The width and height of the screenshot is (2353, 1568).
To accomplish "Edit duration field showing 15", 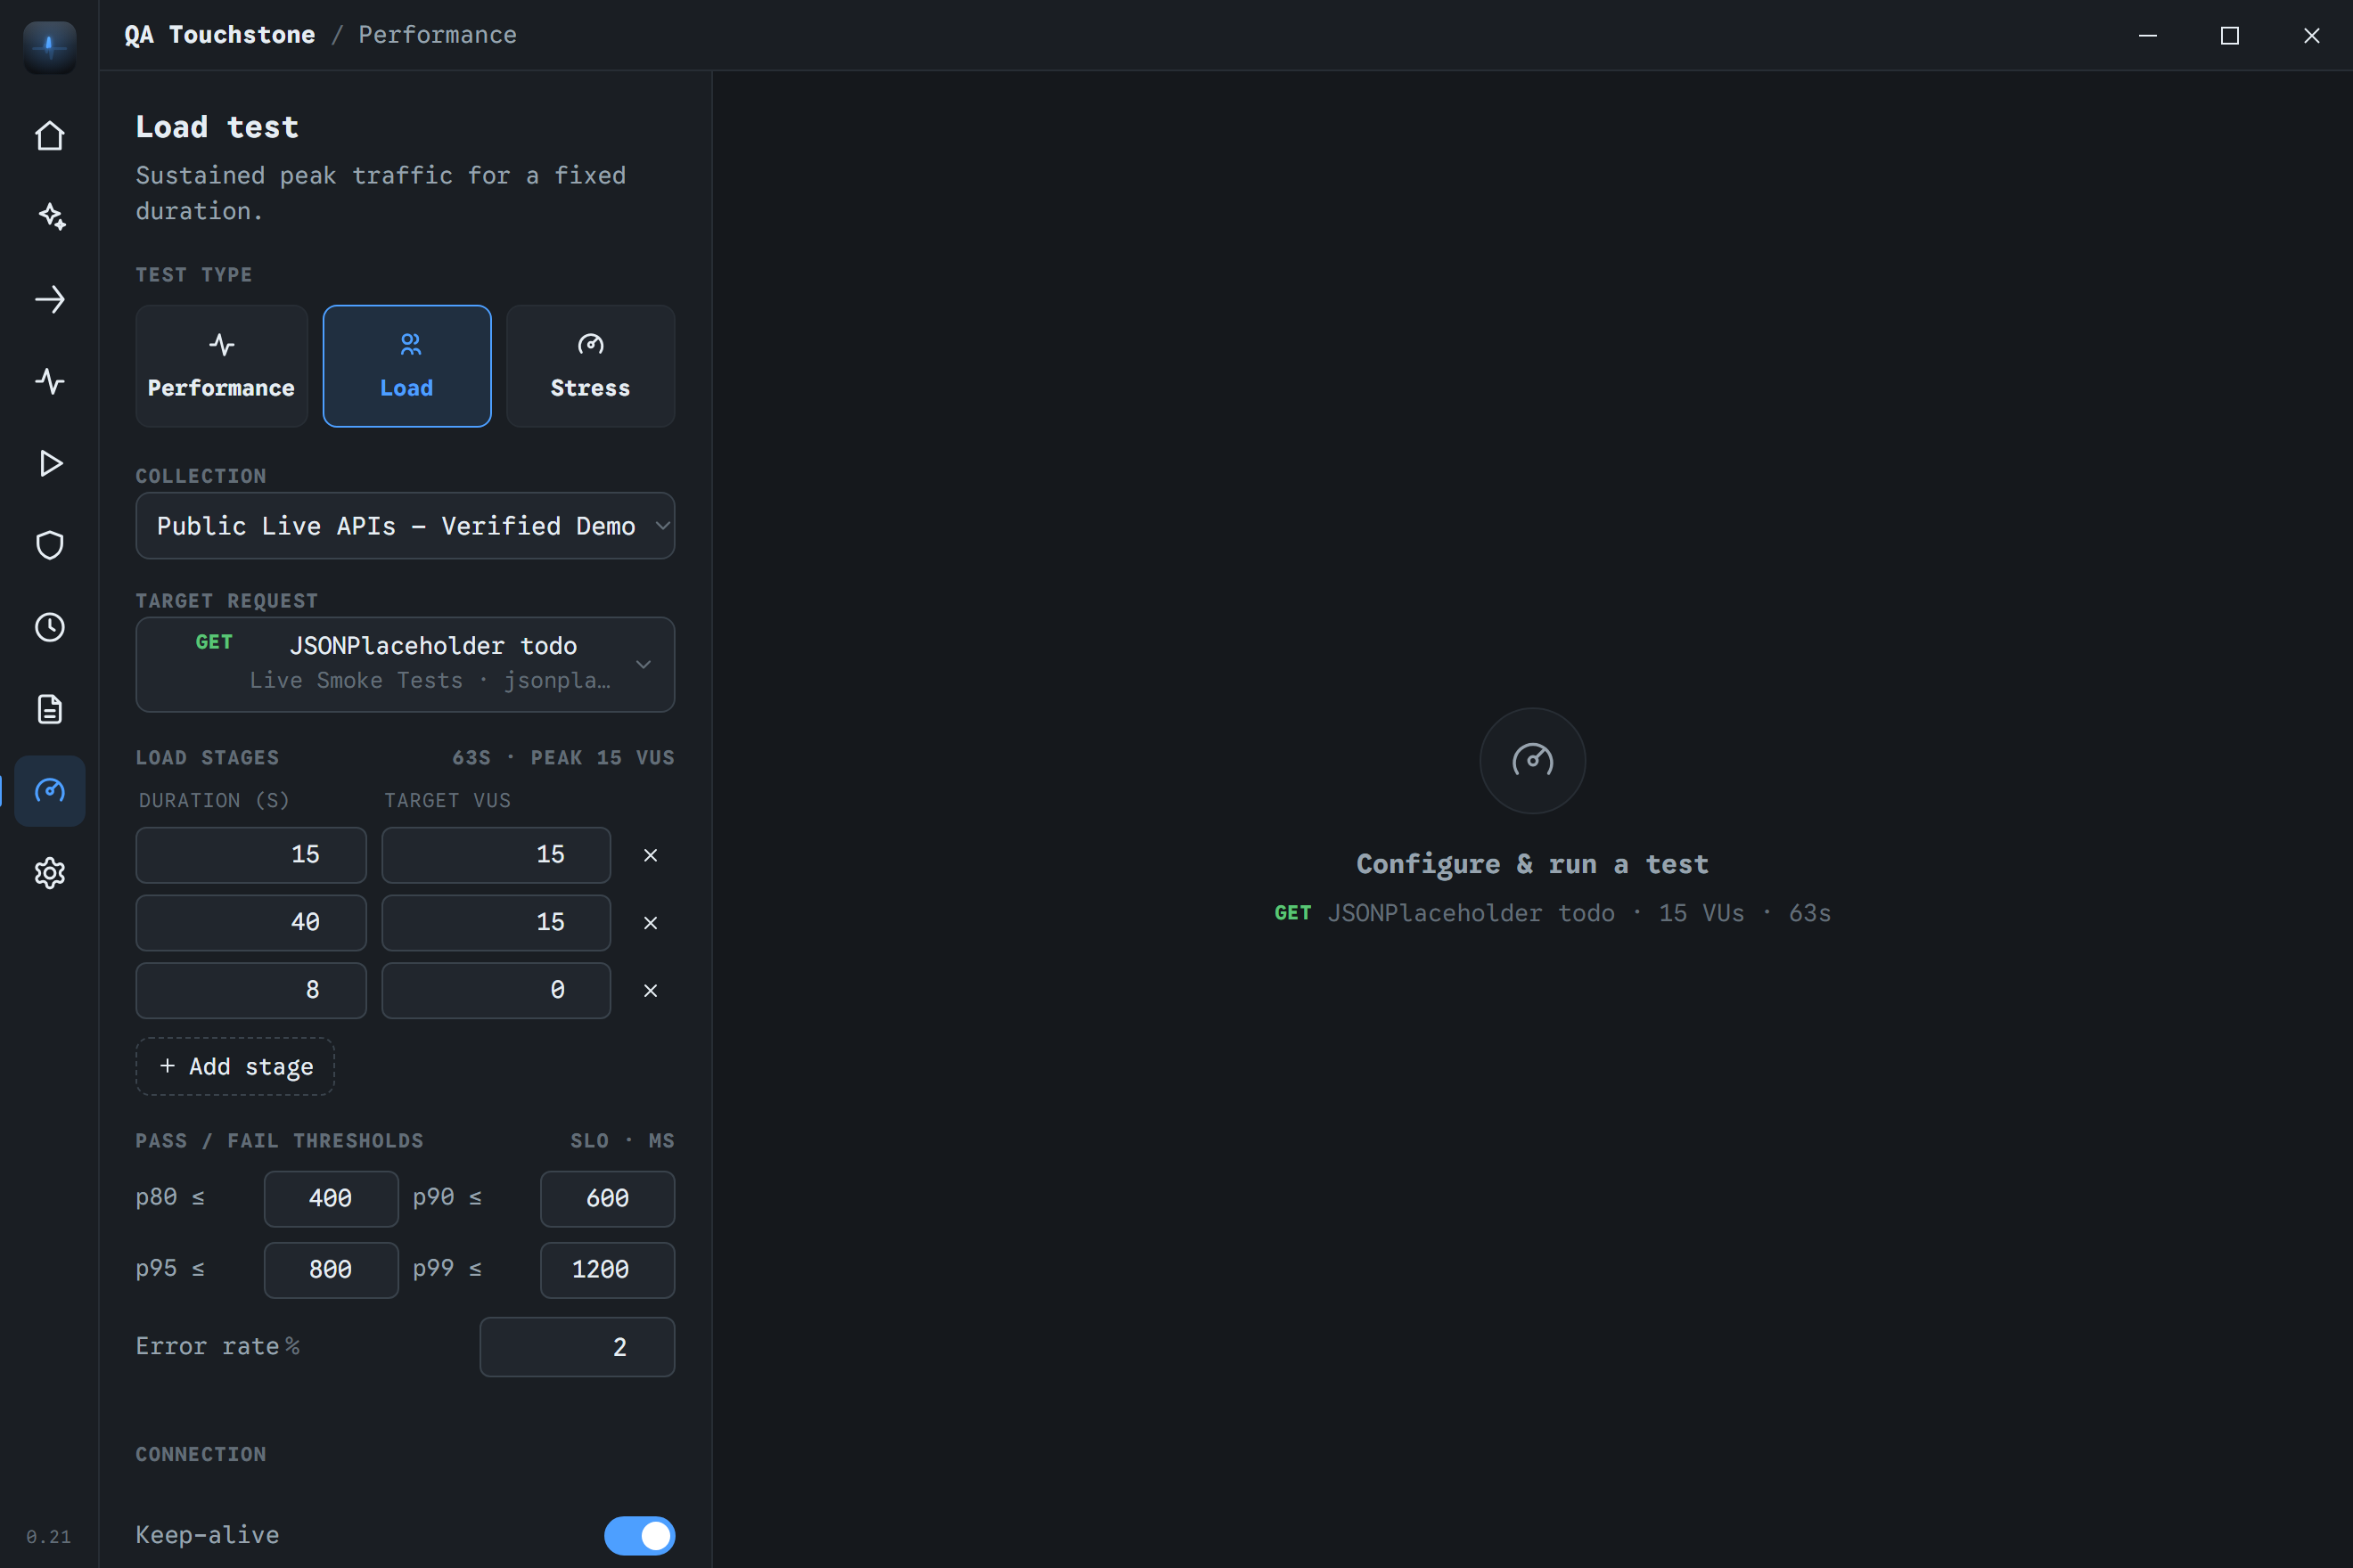I will click(x=251, y=855).
